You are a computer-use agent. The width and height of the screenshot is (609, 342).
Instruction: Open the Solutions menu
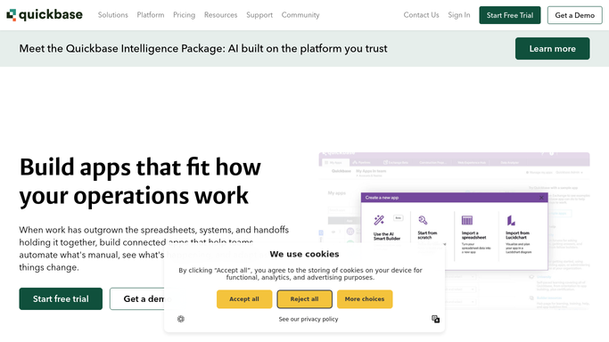point(112,15)
